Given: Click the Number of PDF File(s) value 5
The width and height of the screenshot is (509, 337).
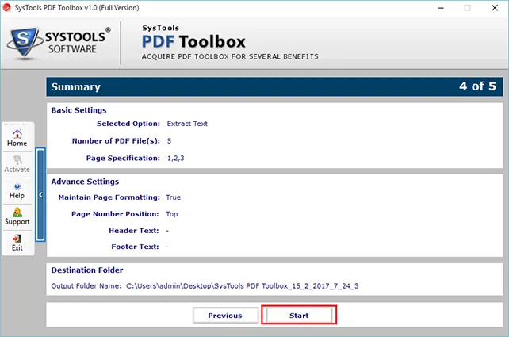Looking at the screenshot, I should [169, 141].
